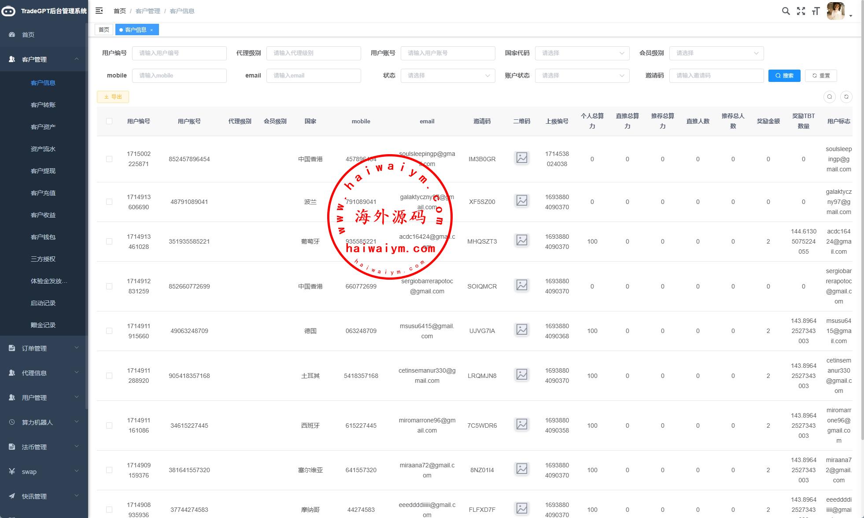Close the 客户信息 tab with x icon

(151, 30)
